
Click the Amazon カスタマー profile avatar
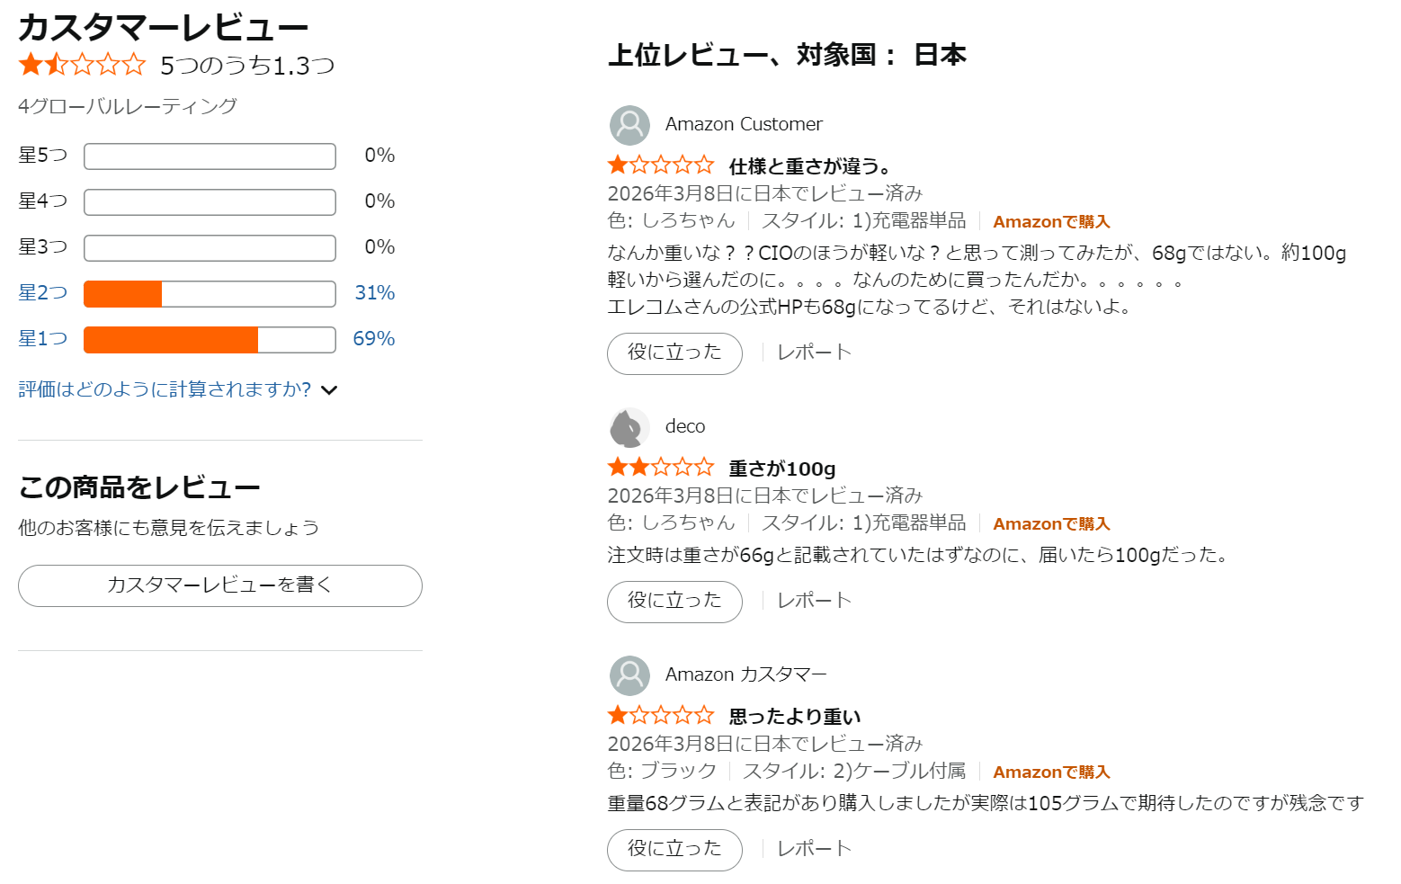click(629, 675)
